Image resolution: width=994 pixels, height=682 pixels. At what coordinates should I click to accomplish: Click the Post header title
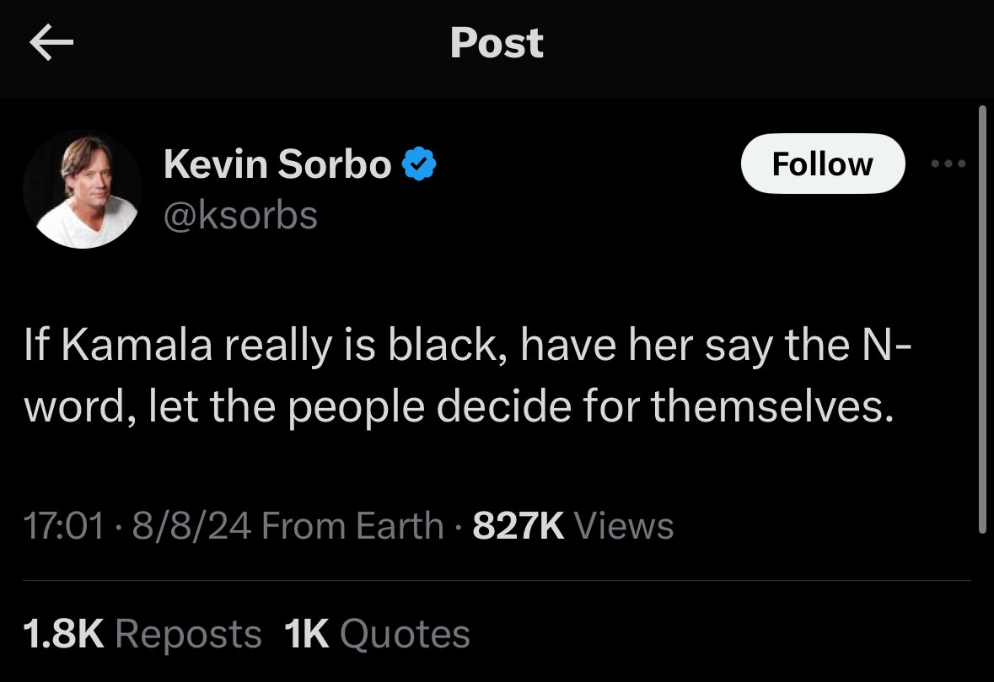point(497,43)
